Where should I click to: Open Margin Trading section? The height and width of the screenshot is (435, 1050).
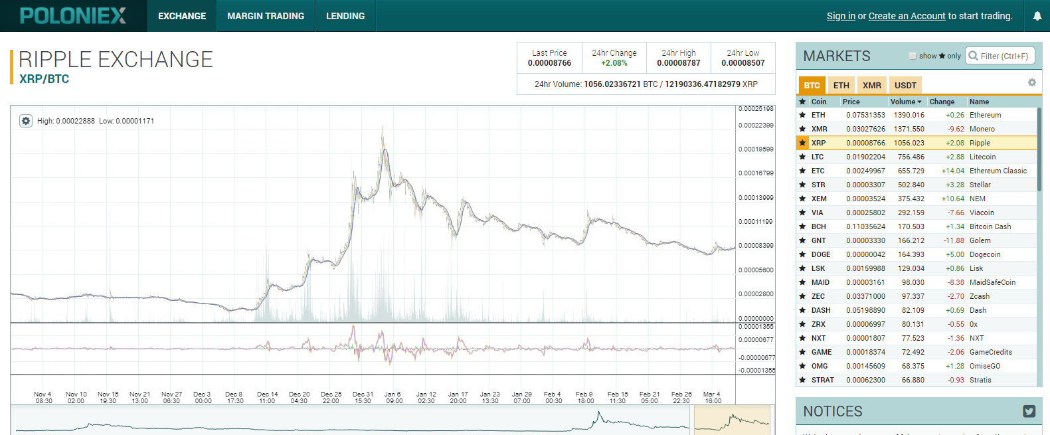pyautogui.click(x=266, y=16)
